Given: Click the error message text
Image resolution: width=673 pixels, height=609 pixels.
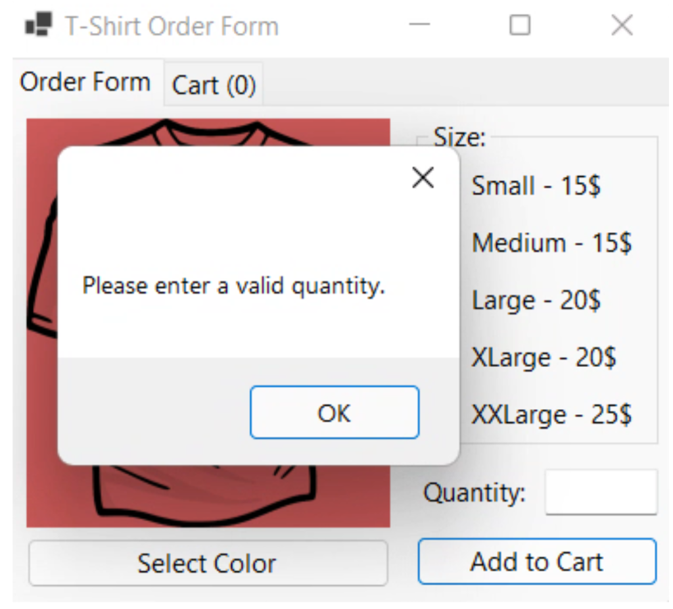Looking at the screenshot, I should pos(235,285).
